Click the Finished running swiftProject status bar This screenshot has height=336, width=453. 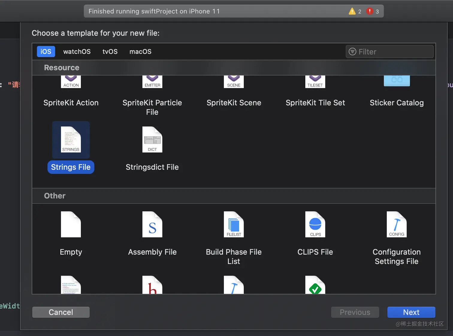pyautogui.click(x=234, y=11)
